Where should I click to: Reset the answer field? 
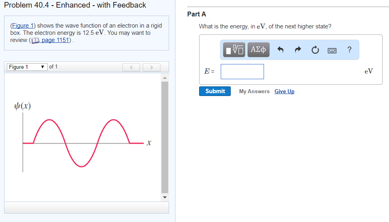(x=315, y=50)
